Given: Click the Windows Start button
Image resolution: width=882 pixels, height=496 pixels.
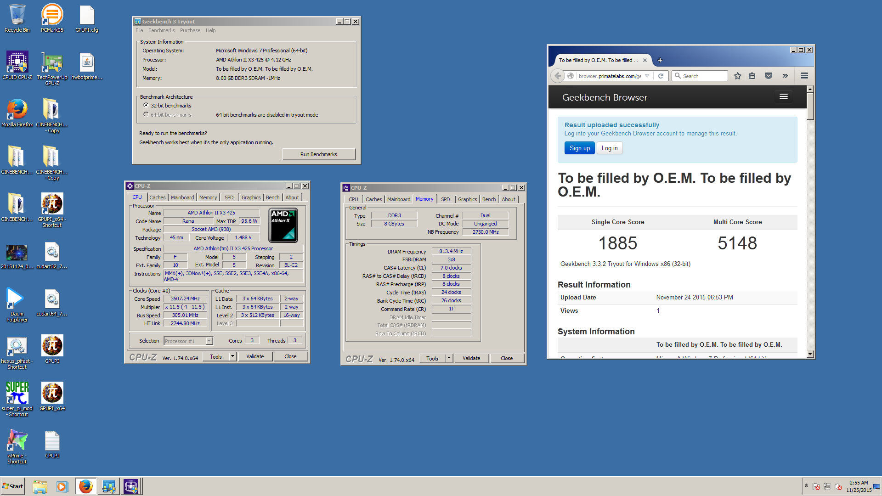Looking at the screenshot, I should (12, 486).
